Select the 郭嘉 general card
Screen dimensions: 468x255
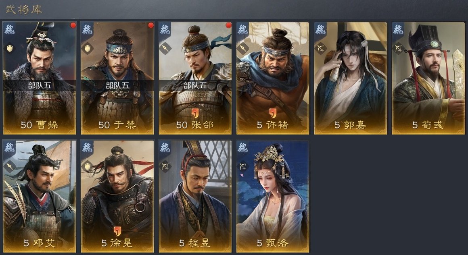click(x=351, y=78)
